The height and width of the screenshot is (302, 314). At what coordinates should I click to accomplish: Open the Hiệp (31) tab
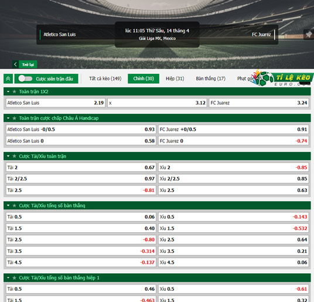click(175, 79)
